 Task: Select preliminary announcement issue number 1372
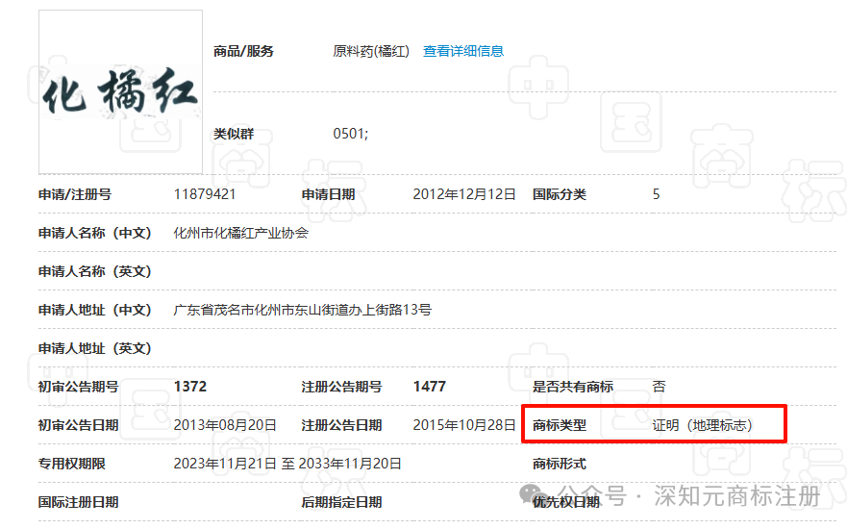coord(190,387)
